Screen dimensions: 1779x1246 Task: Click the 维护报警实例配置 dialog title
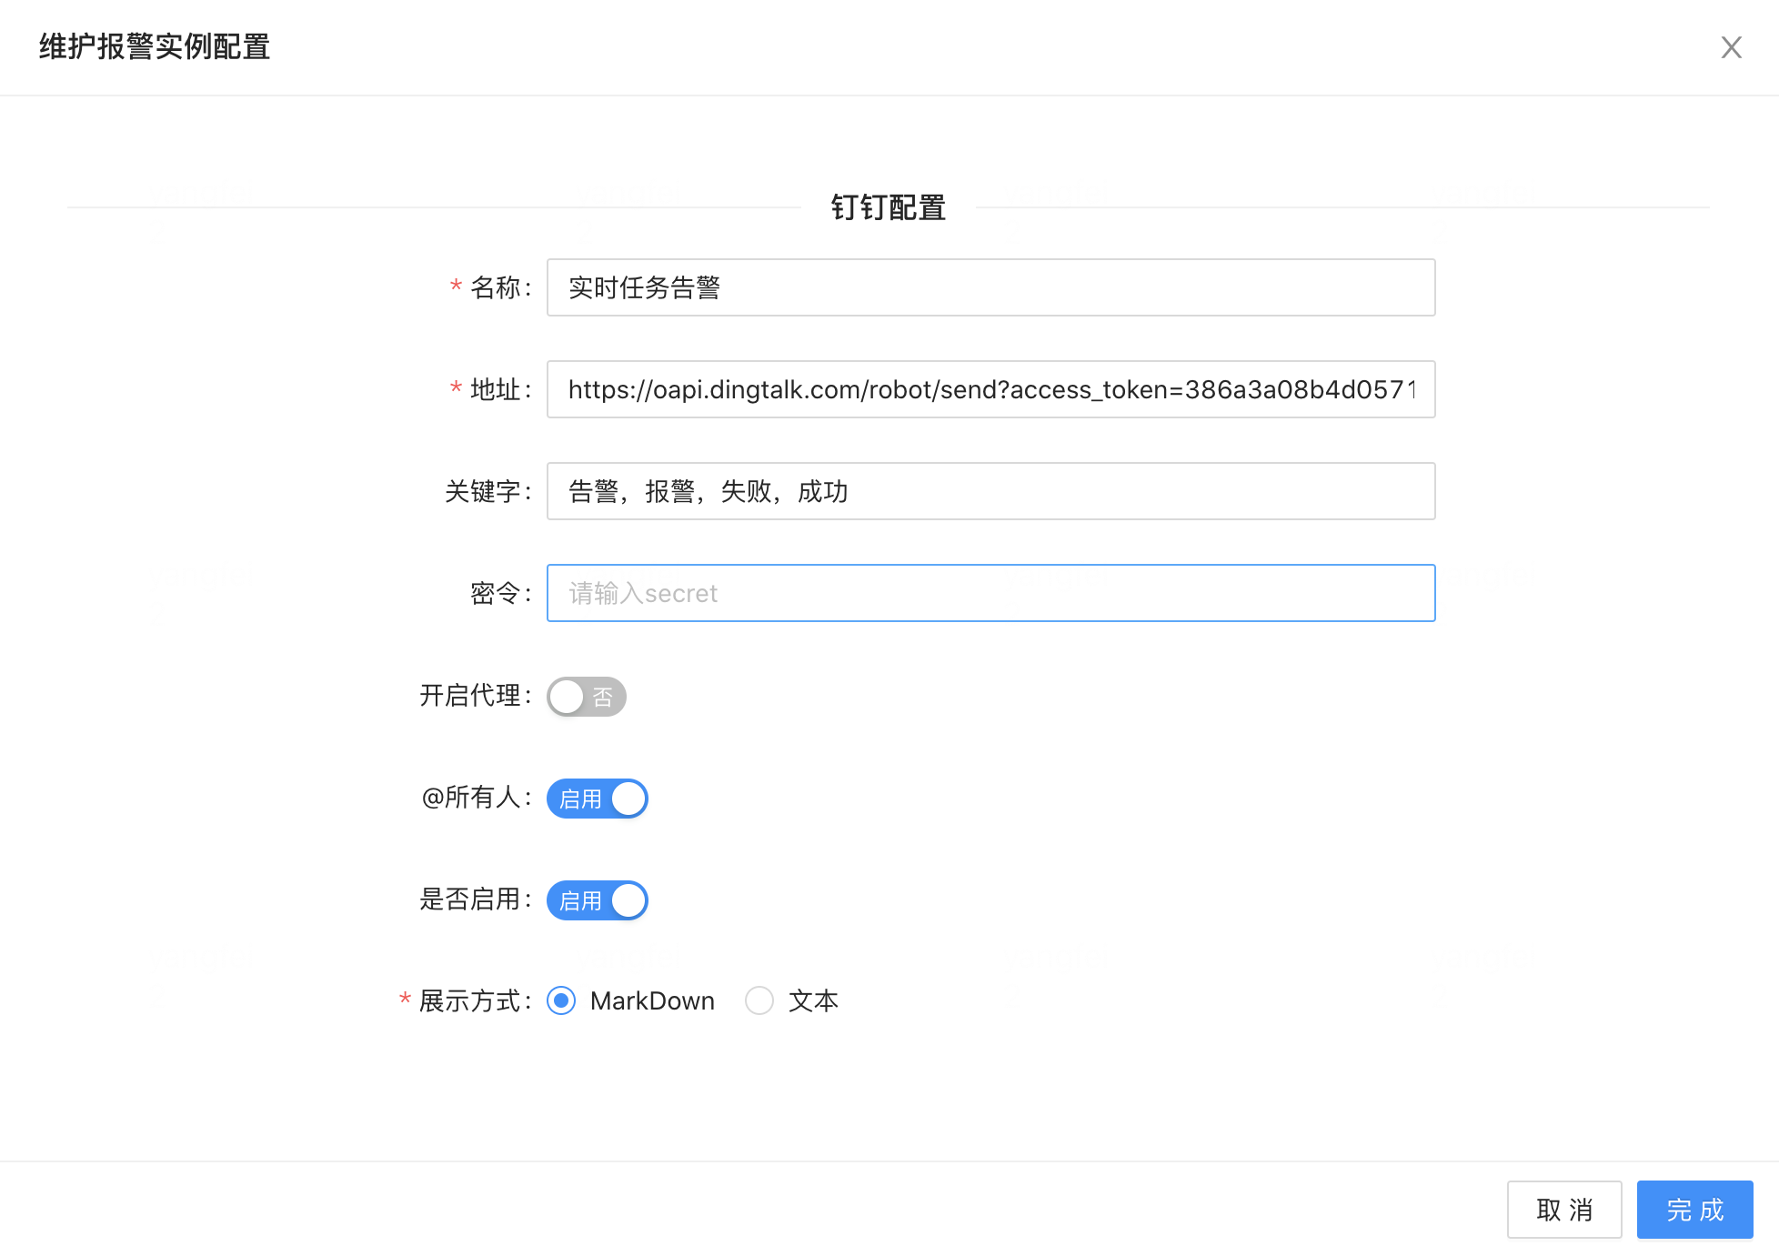tap(155, 47)
